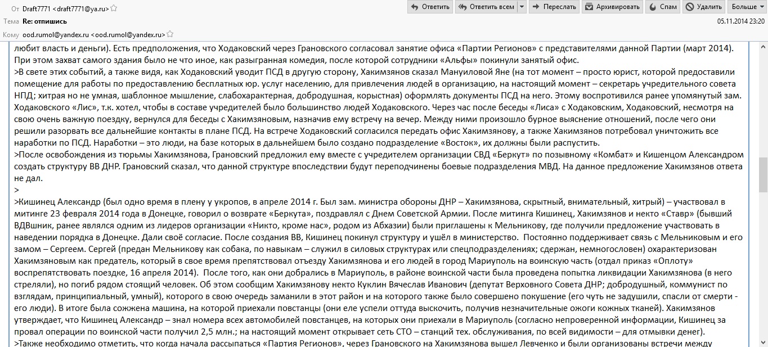Reply to all with Ответить всем

[486, 7]
